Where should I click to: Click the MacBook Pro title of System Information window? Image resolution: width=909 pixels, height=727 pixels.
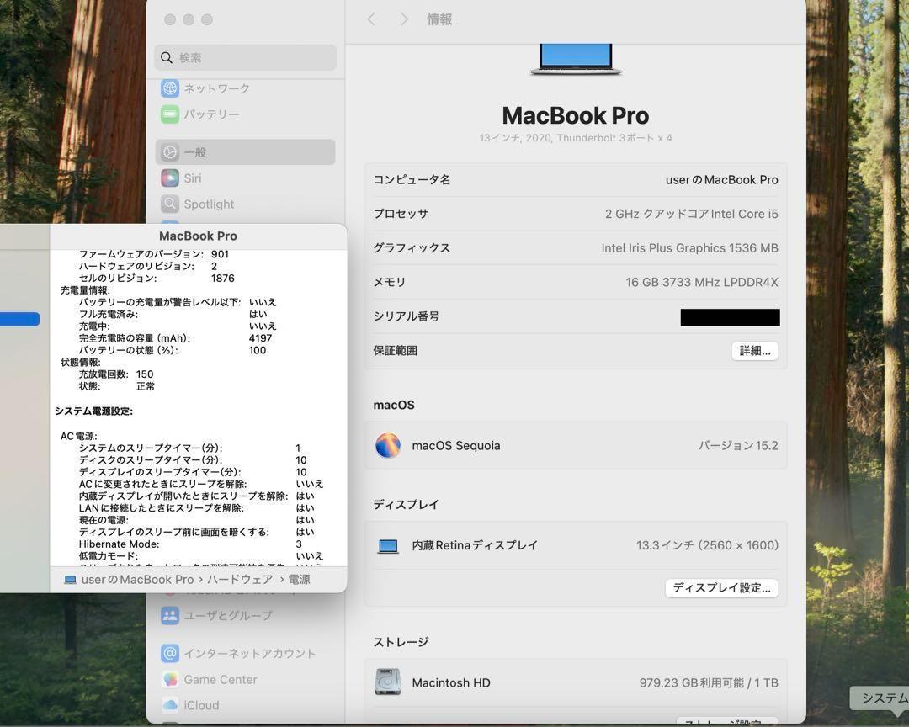(199, 236)
